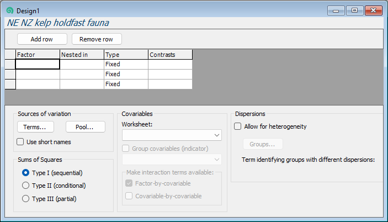This screenshot has width=388, height=222.
Task: Click the first row Fixed type cell
Action: coord(126,64)
